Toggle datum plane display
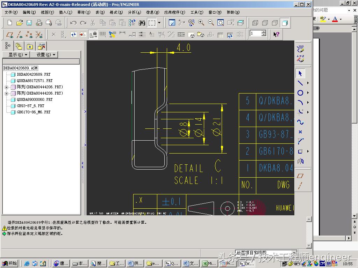This screenshot has height=268, width=358. [10, 35]
